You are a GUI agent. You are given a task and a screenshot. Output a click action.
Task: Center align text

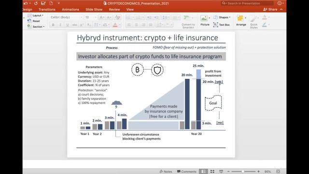136,25
